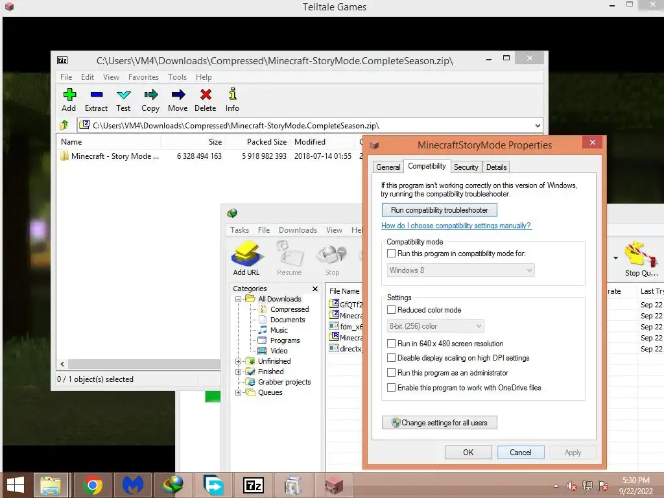Viewport: 664px width, 498px height.
Task: Open the General tab in Properties
Action: pyautogui.click(x=388, y=167)
